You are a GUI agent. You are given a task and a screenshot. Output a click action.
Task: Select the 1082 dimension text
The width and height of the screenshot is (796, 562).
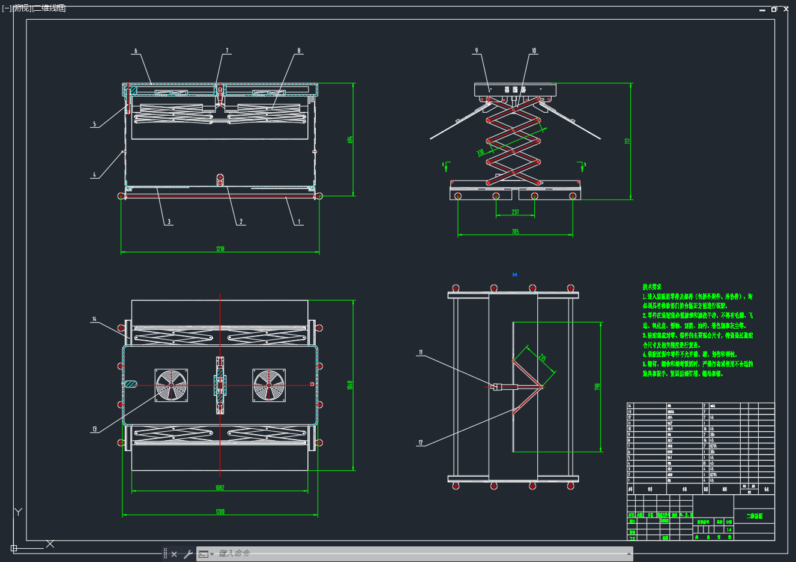(220, 488)
